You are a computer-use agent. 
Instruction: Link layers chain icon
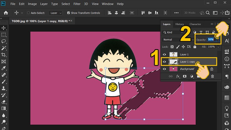click(x=171, y=76)
